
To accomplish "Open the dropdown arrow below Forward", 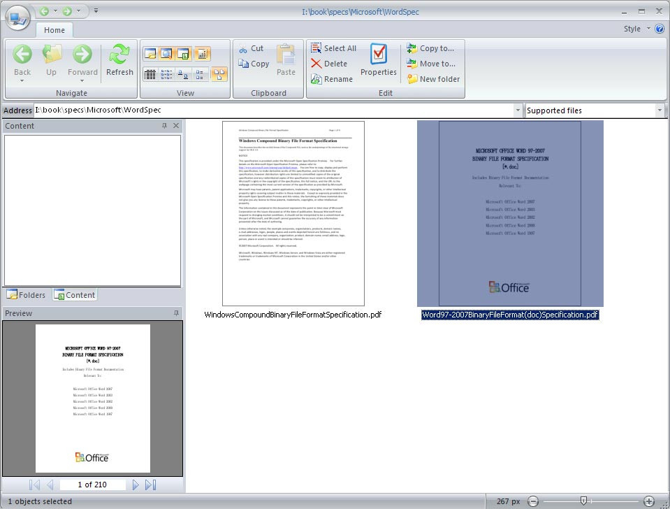I will coord(82,80).
